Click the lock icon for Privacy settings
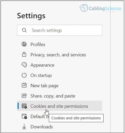Viewport: 125px width, 133px height. (x=24, y=54)
